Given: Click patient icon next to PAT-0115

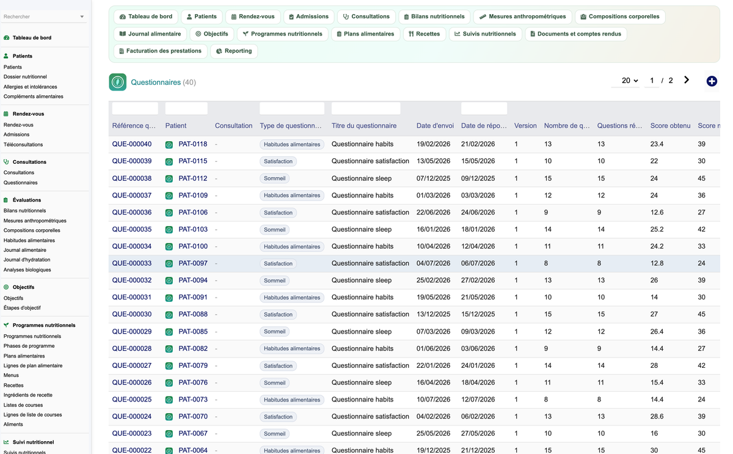Looking at the screenshot, I should 169,162.
